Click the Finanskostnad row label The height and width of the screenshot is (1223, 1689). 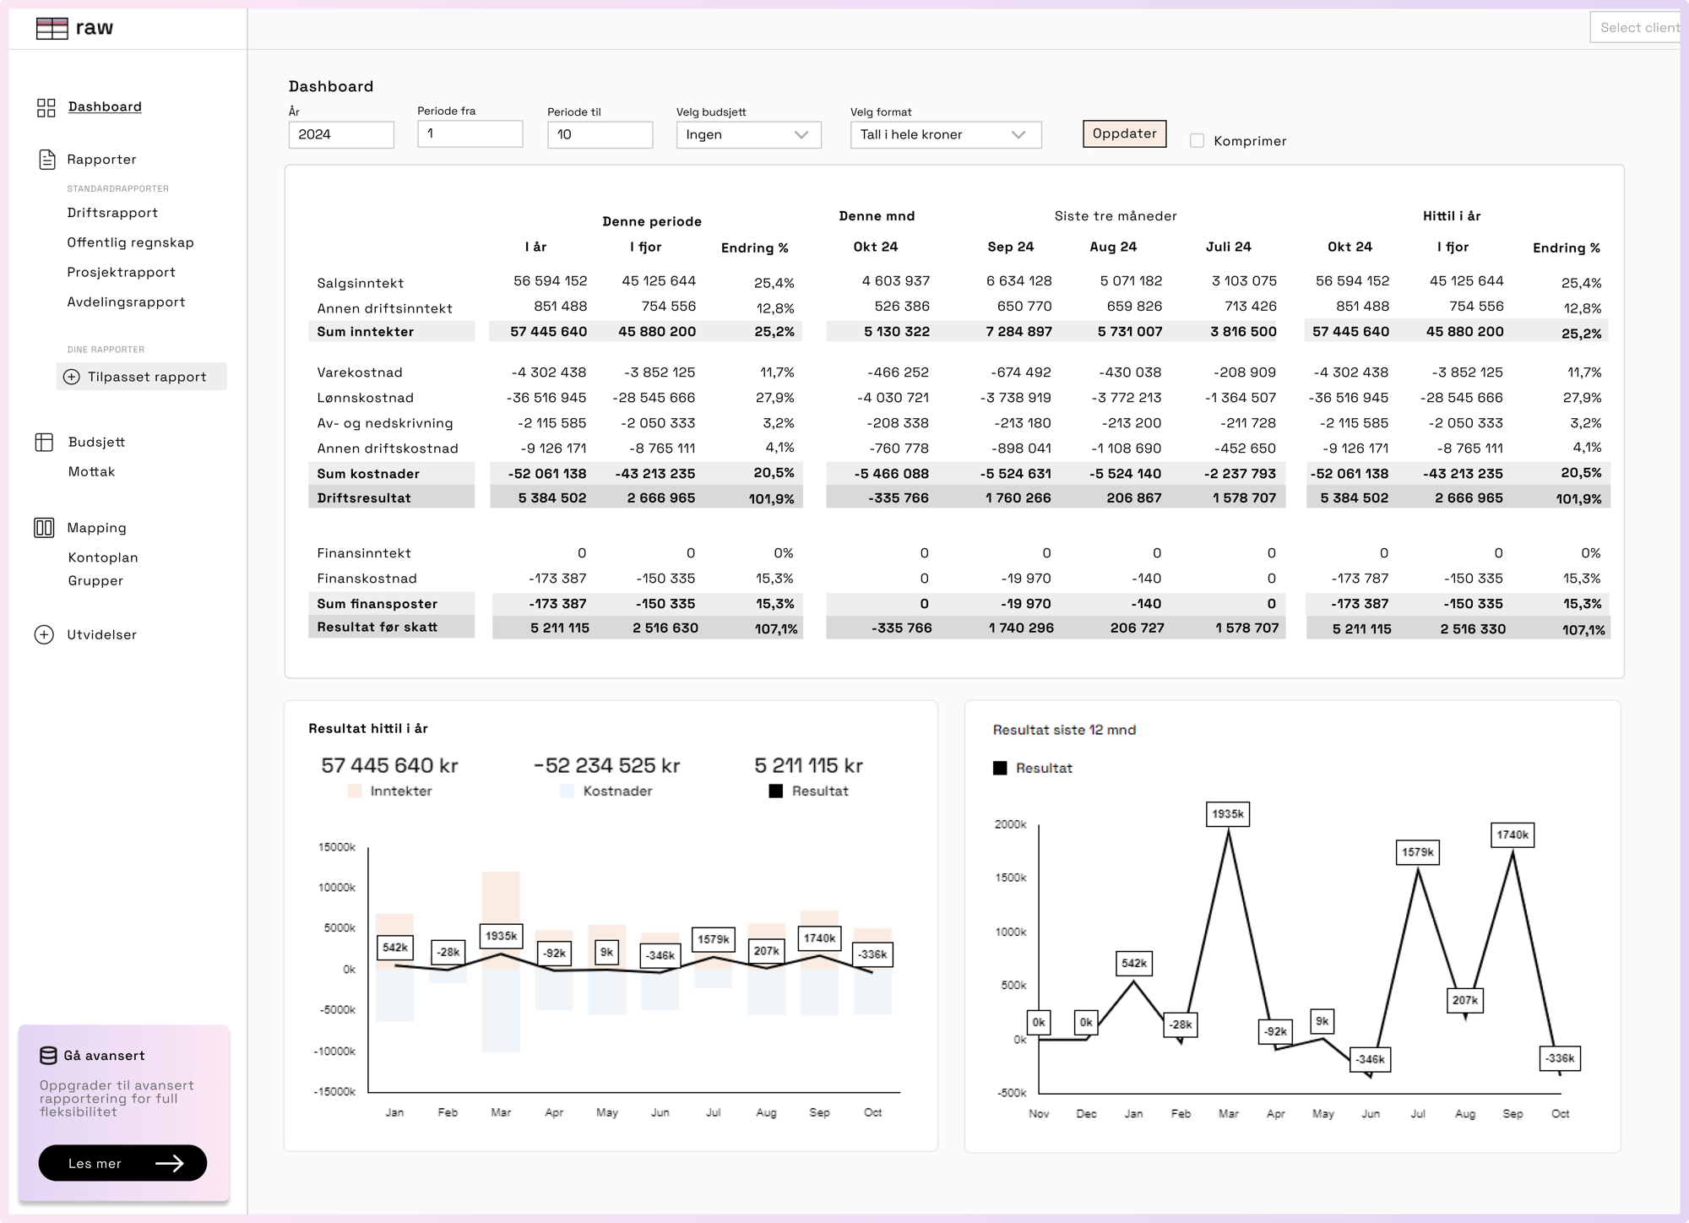click(x=367, y=578)
